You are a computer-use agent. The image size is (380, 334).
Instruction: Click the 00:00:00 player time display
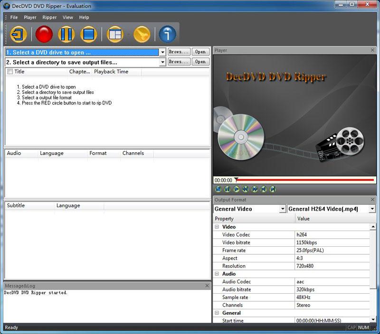tap(223, 180)
